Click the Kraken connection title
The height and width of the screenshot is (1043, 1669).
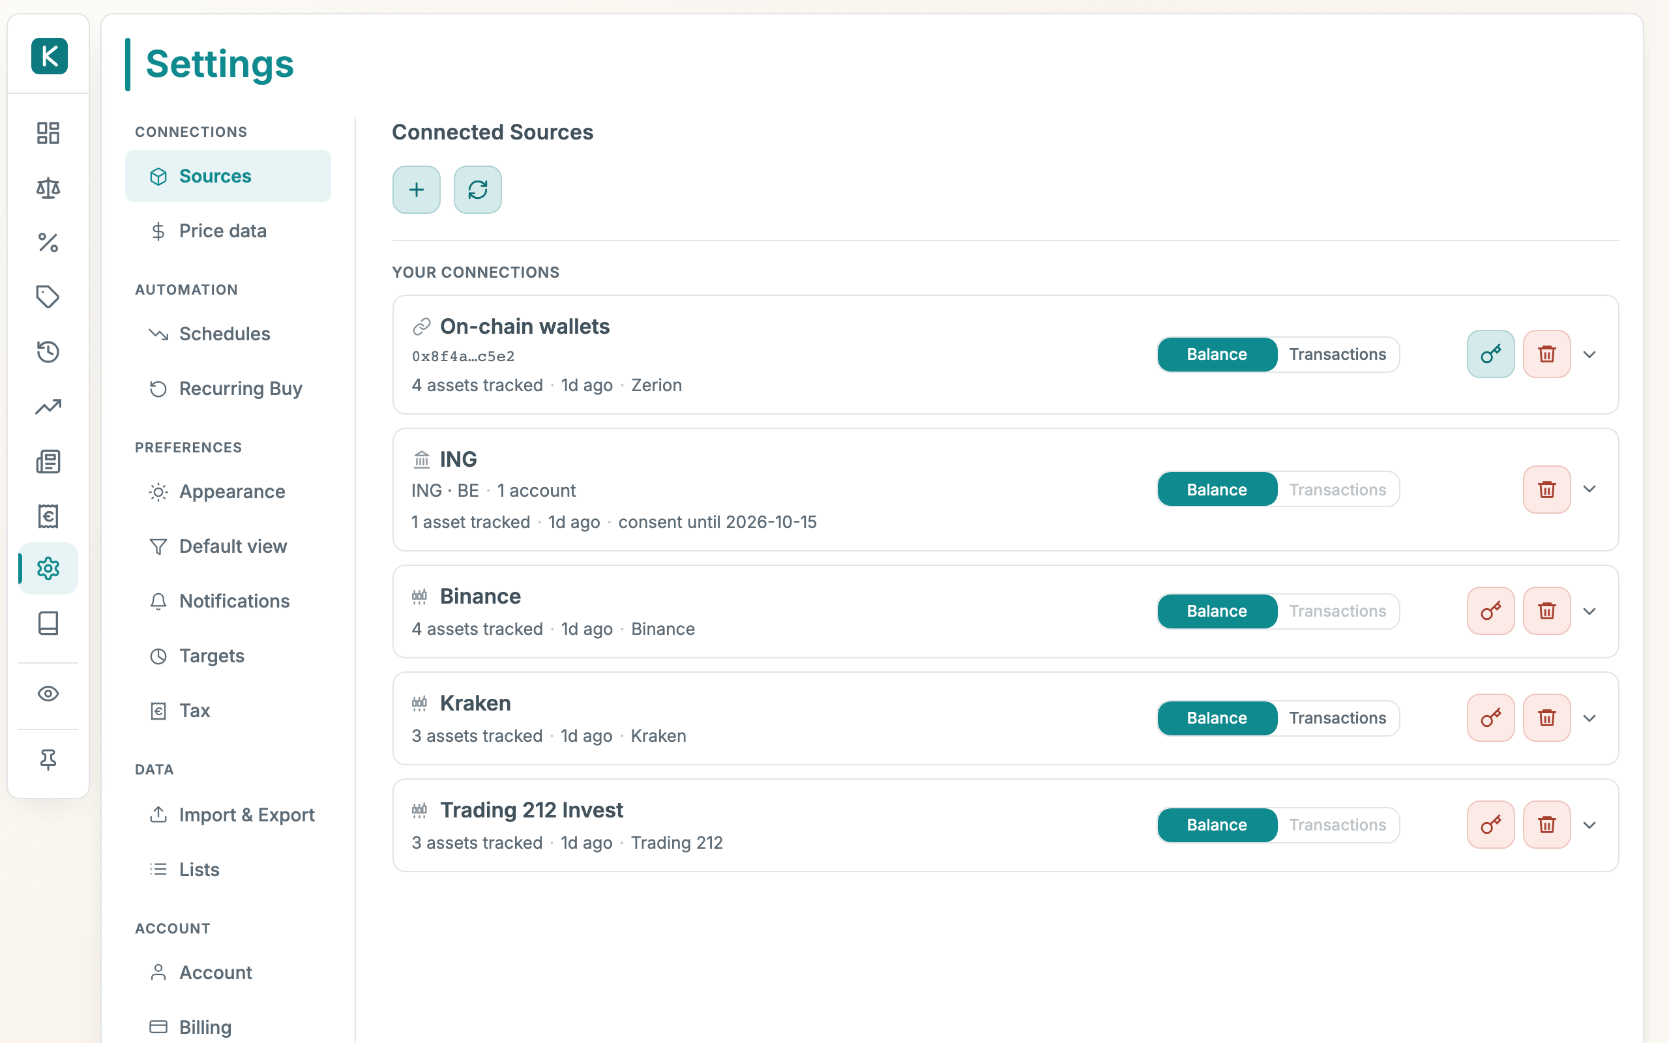pyautogui.click(x=475, y=703)
